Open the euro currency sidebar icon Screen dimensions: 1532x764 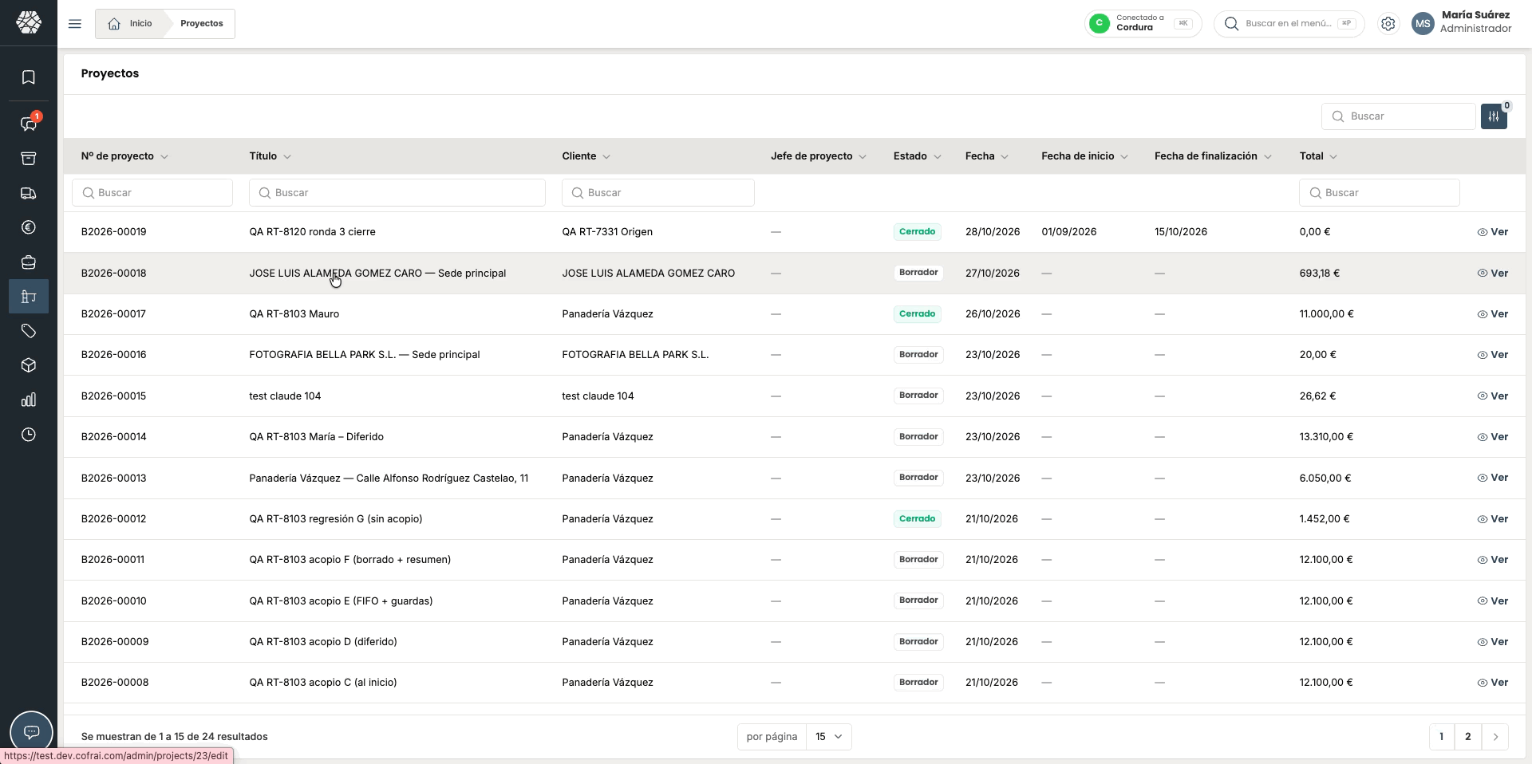pos(29,227)
